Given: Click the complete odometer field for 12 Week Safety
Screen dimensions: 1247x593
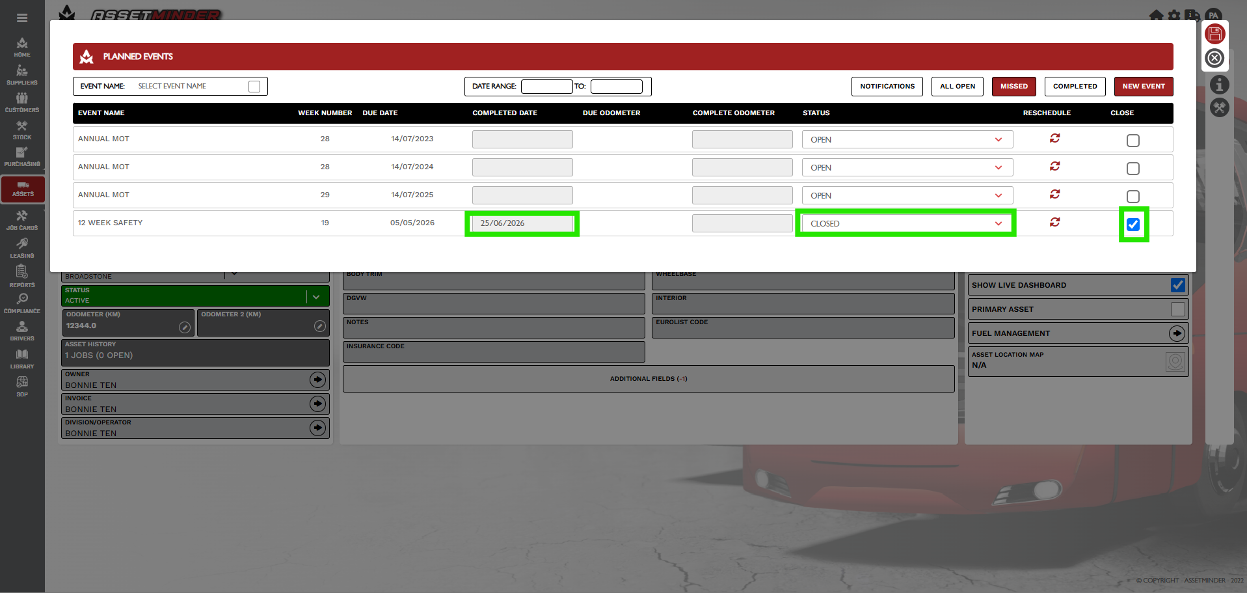Looking at the screenshot, I should point(742,223).
